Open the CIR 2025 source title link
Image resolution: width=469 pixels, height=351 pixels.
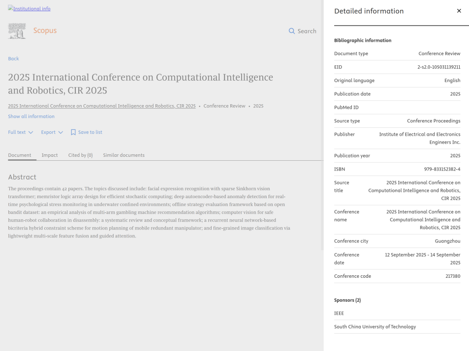102,106
